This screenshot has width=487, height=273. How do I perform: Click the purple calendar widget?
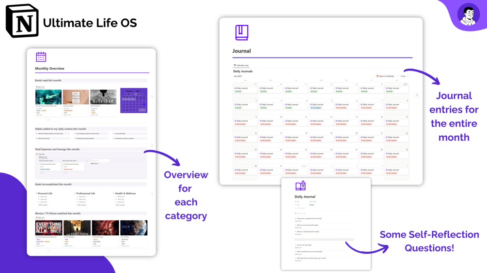[x=134, y=101]
